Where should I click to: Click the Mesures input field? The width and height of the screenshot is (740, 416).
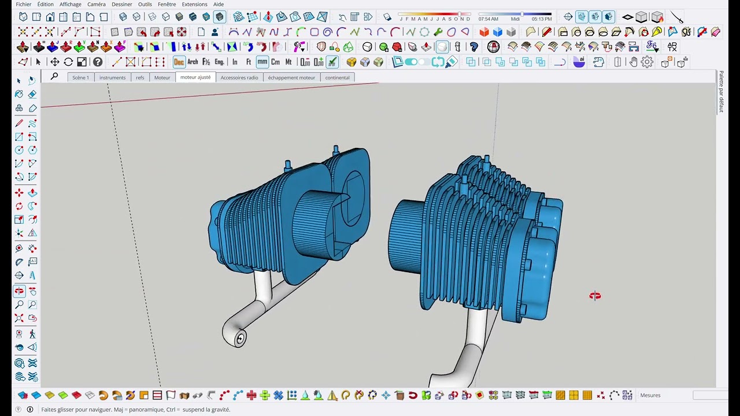pos(710,395)
